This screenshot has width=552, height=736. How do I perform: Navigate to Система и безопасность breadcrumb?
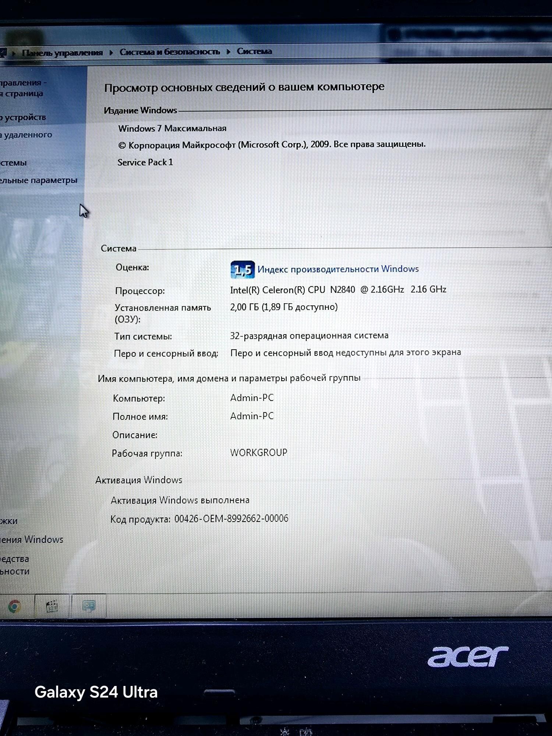[x=170, y=52]
